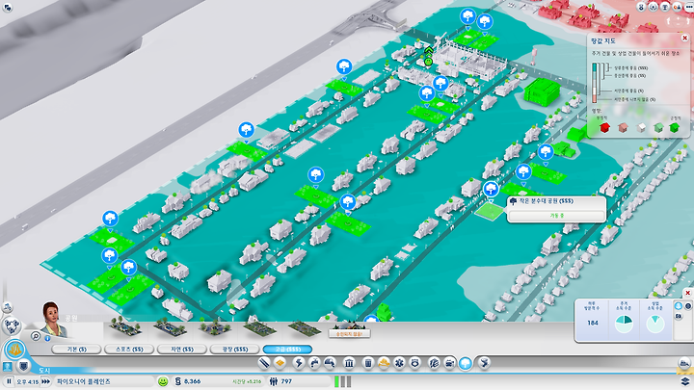This screenshot has width=694, height=390.
Task: Click the orange parks category circle button
Action: pyautogui.click(x=15, y=350)
